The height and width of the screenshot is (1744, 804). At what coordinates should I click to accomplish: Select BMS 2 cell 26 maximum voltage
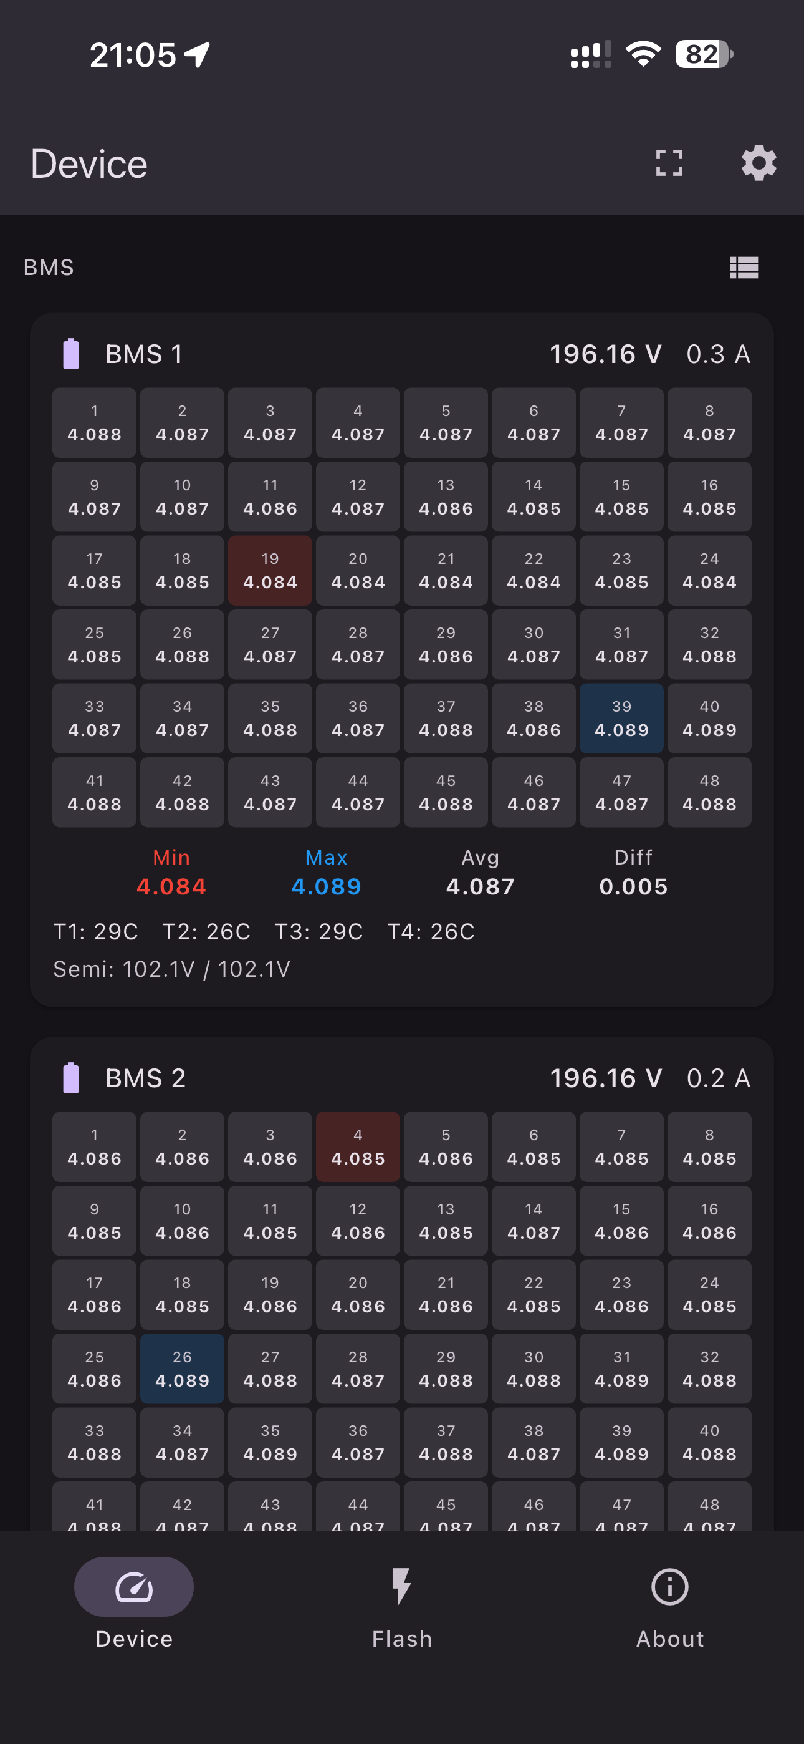click(x=182, y=1369)
